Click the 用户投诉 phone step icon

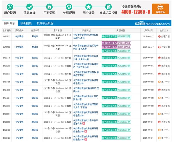10,7
